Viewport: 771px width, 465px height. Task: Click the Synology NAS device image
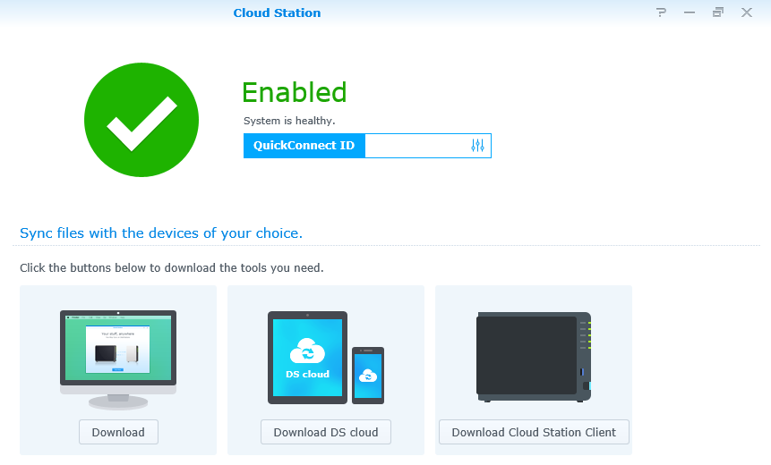(534, 357)
